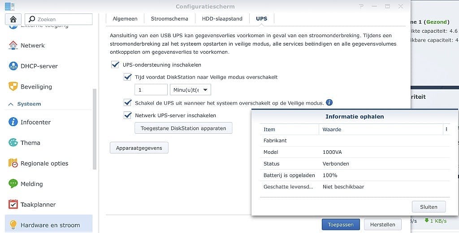Disable UPS-ondersteuning inschakelen checkbox
The height and width of the screenshot is (233, 459).
point(115,65)
